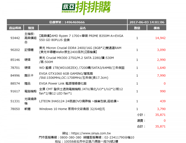Open the https://www.sinya.com.tw link
The image size is (186, 143).
coord(91,133)
